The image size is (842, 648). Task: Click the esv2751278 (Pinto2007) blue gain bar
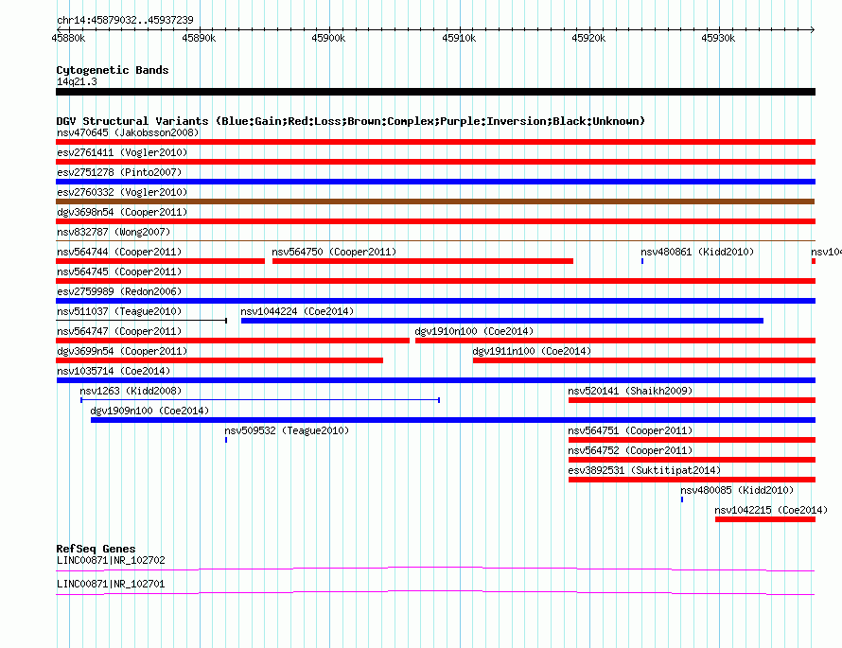(x=435, y=182)
